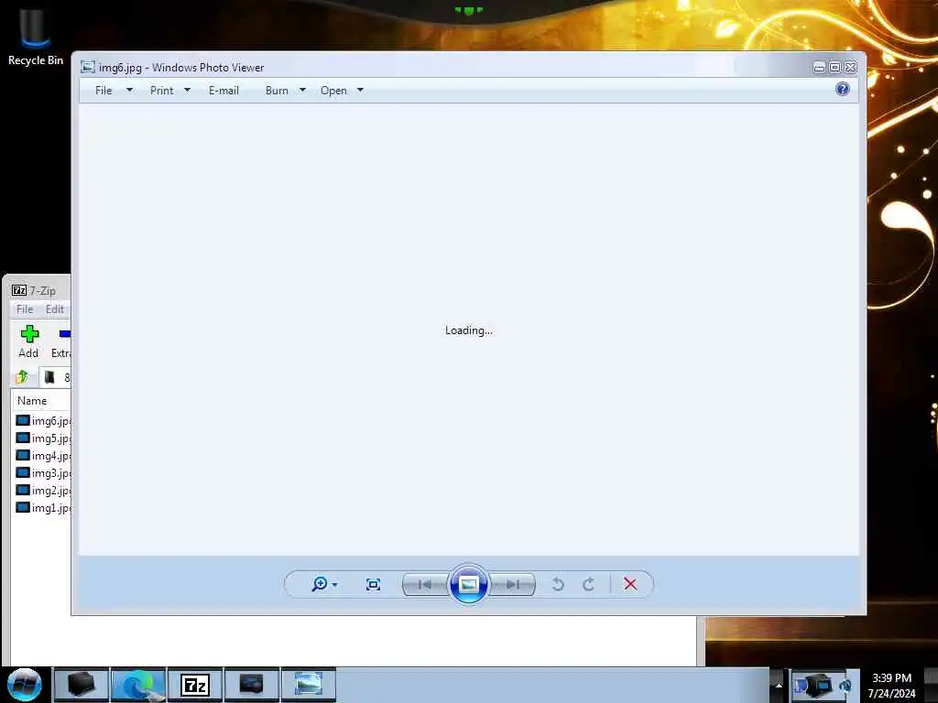This screenshot has width=938, height=703.
Task: Expand the Print dropdown arrow
Action: (187, 91)
